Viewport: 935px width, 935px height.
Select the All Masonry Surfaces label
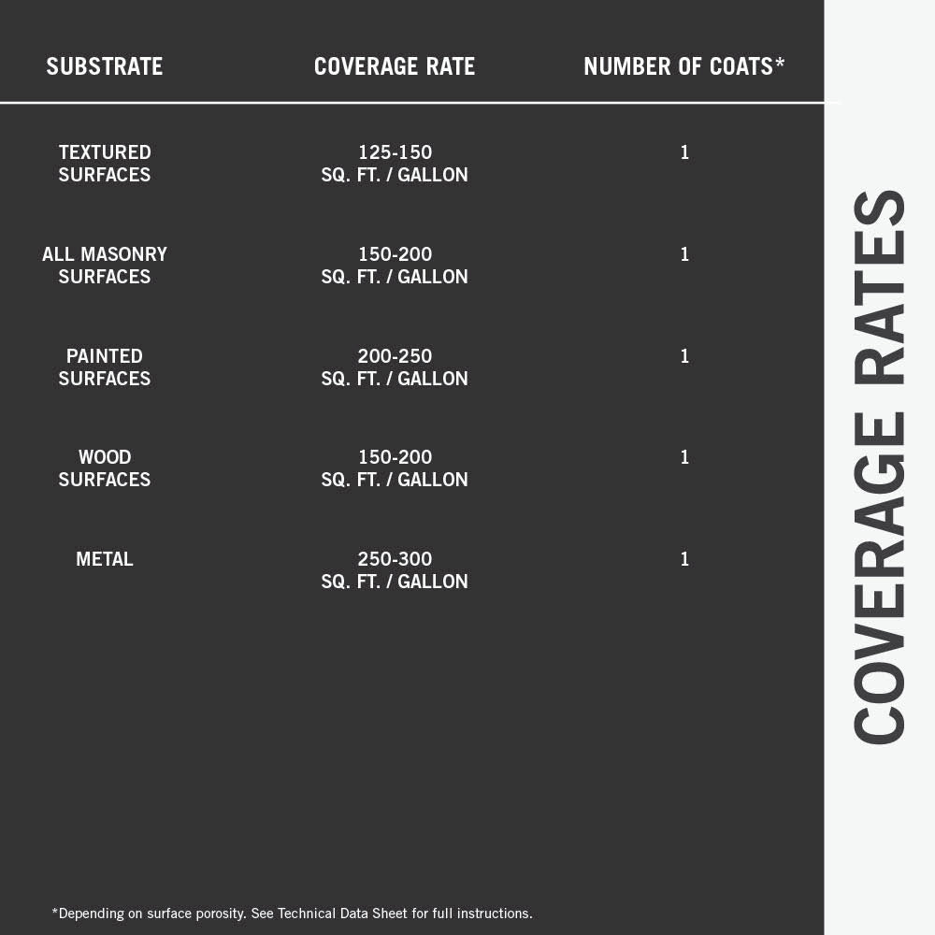105,266
